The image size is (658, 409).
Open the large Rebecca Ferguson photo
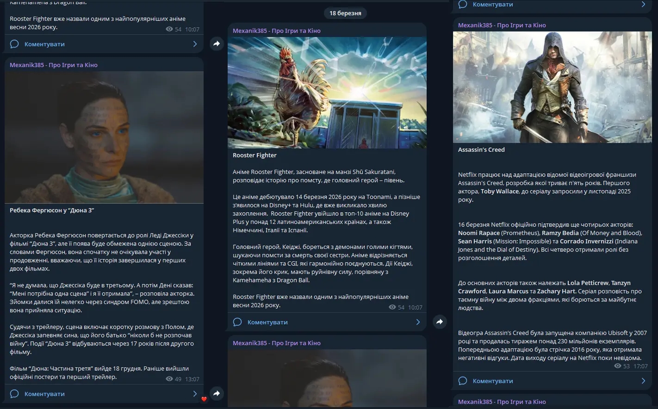(104, 137)
